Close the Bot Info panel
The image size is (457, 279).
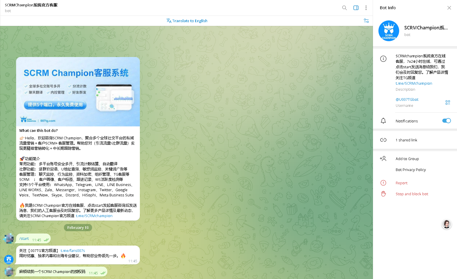(x=449, y=8)
